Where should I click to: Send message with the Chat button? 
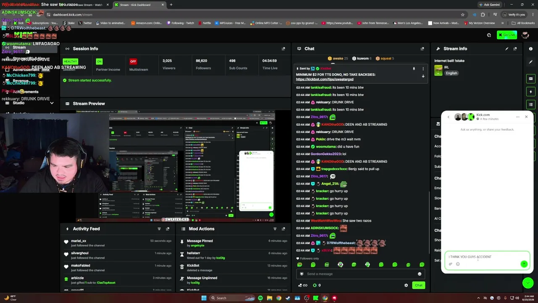click(x=419, y=285)
